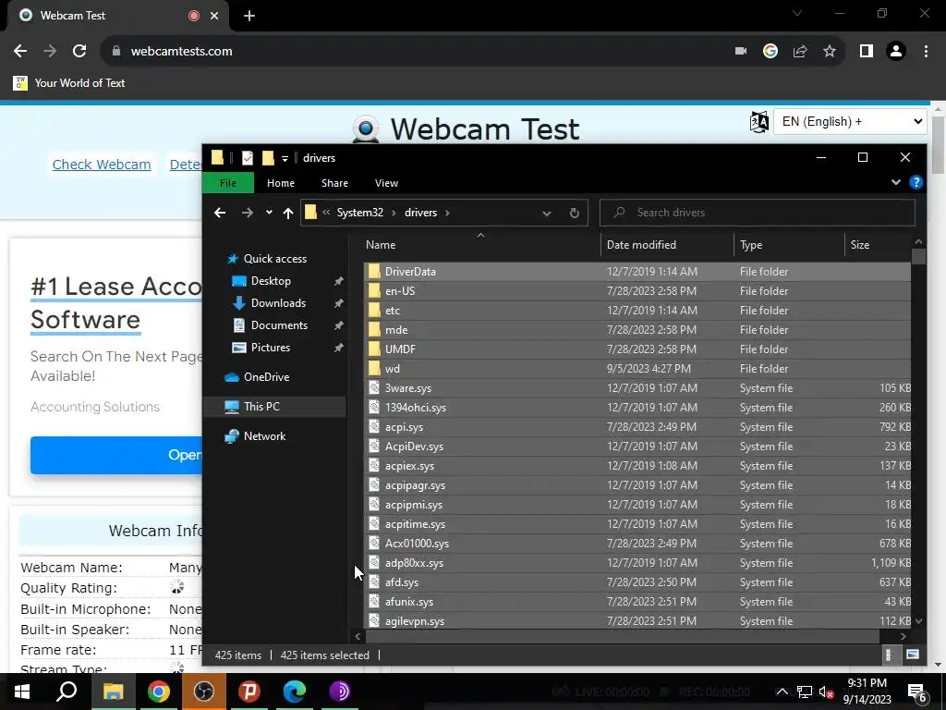Open the Share ribbon tab
Image resolution: width=946 pixels, height=710 pixels.
click(334, 183)
